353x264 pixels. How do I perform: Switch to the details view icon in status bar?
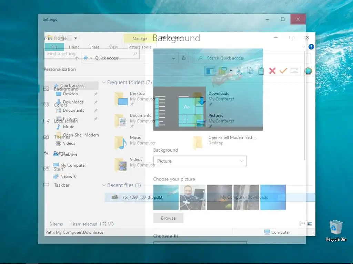point(302,223)
